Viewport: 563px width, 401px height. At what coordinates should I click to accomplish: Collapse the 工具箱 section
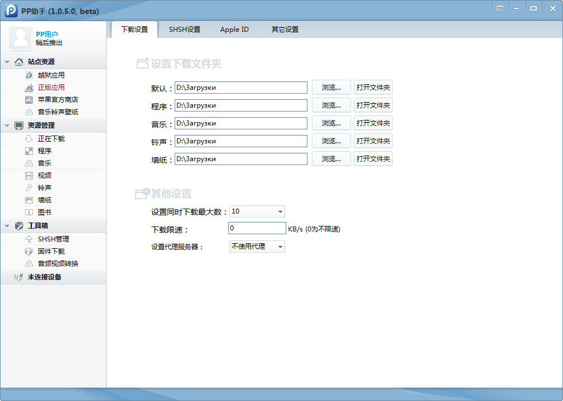pyautogui.click(x=7, y=226)
